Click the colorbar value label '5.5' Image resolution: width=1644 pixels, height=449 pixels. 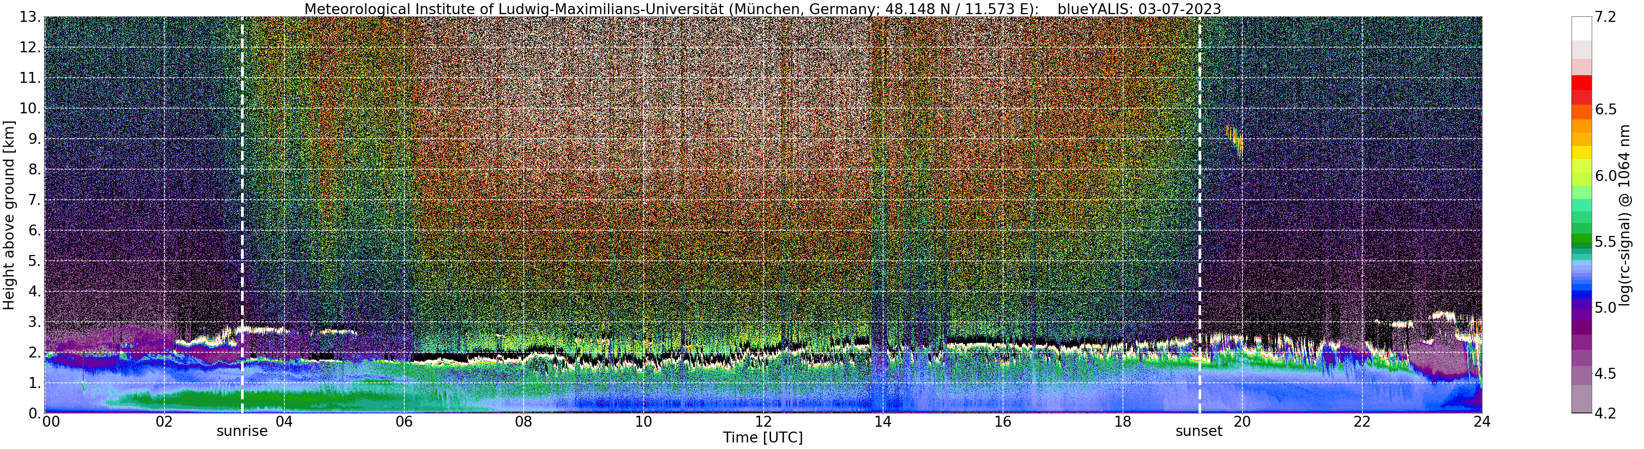click(x=1605, y=242)
